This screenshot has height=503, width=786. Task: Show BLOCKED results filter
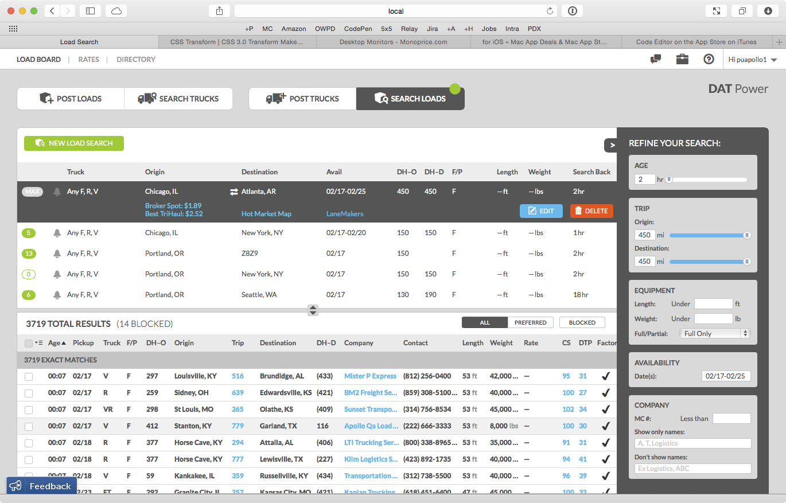582,322
